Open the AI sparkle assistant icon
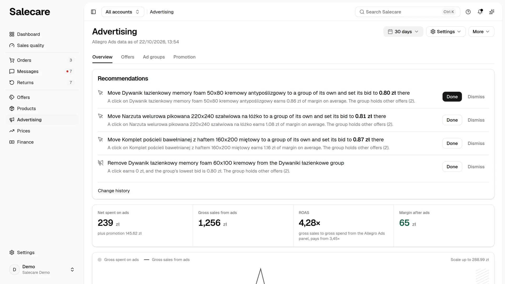 (492, 12)
